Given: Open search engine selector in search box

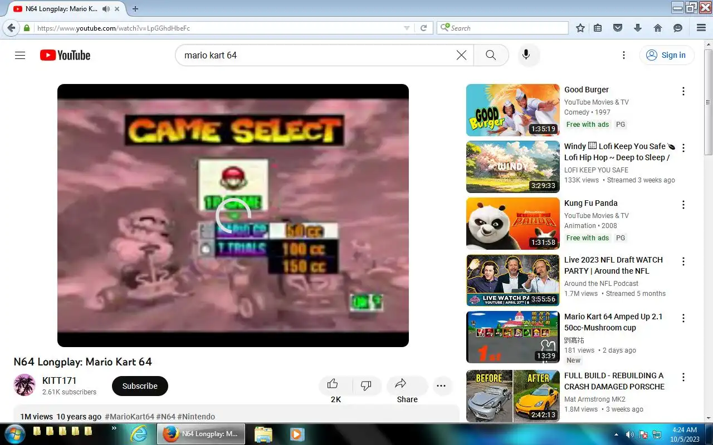Looking at the screenshot, I should click(x=445, y=28).
